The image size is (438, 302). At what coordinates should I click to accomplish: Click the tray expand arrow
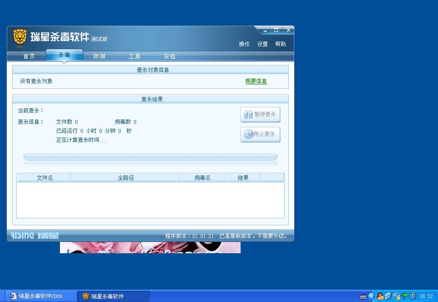tap(372, 296)
